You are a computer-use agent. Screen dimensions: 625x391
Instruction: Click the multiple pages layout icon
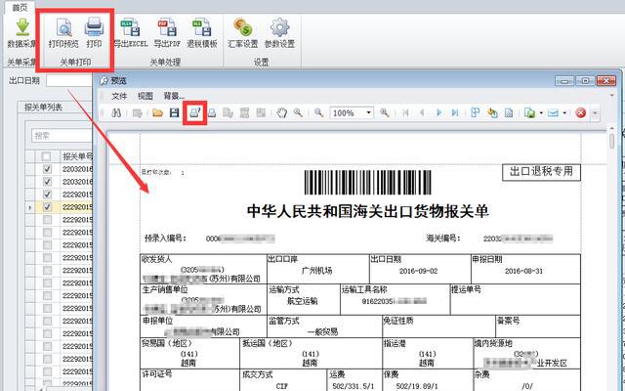pos(476,113)
